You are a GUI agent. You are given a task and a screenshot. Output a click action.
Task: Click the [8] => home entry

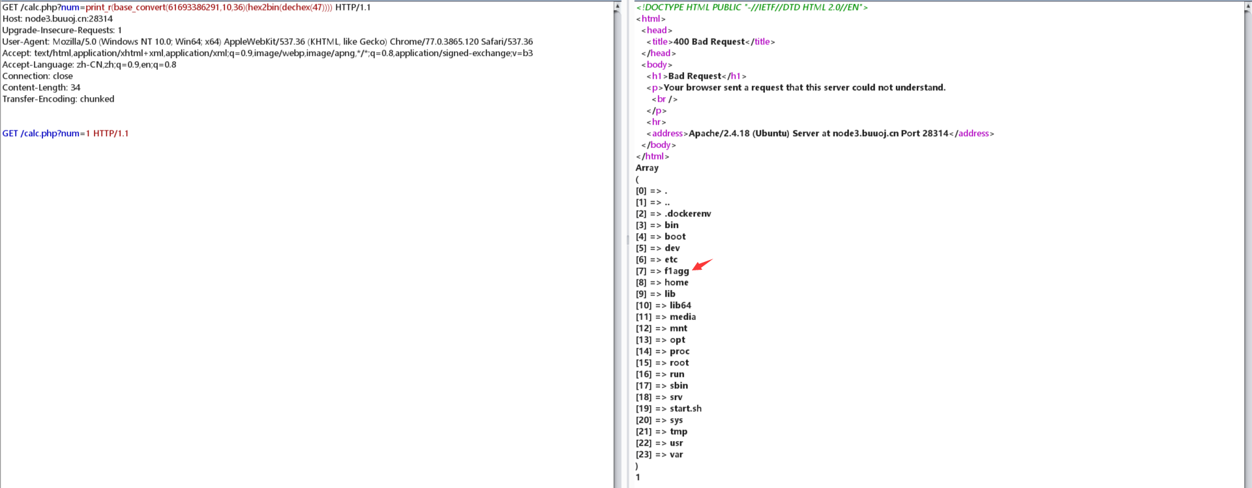tap(662, 283)
